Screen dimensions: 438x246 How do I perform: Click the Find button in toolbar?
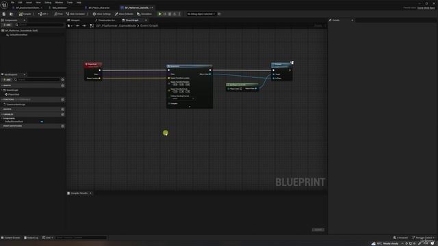coord(58,14)
